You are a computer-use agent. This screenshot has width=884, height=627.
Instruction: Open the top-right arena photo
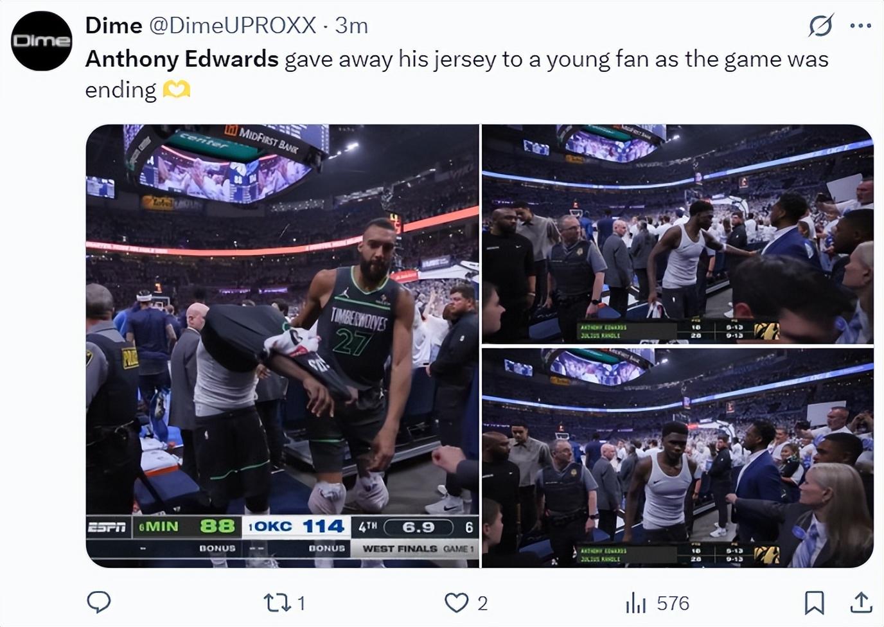677,233
